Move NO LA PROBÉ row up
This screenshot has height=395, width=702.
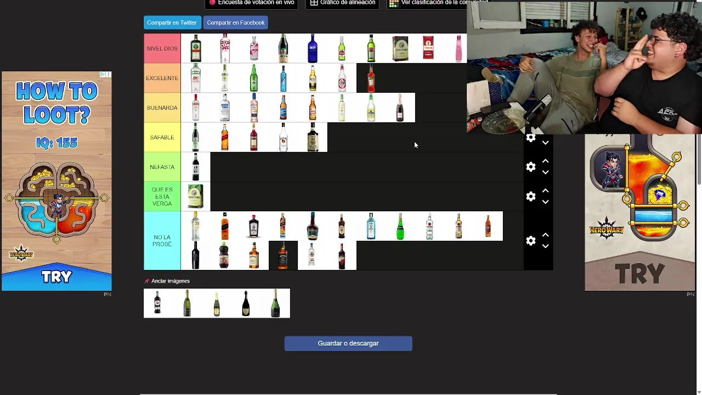coord(545,235)
